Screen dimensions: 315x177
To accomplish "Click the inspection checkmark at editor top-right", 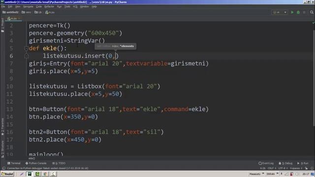I will (x=313, y=23).
